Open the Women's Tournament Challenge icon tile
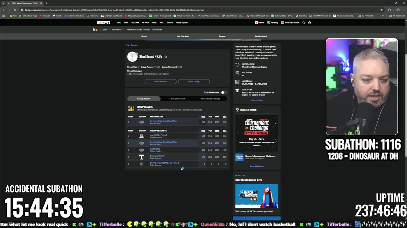This screenshot has width=407, height=228. pyautogui.click(x=239, y=157)
